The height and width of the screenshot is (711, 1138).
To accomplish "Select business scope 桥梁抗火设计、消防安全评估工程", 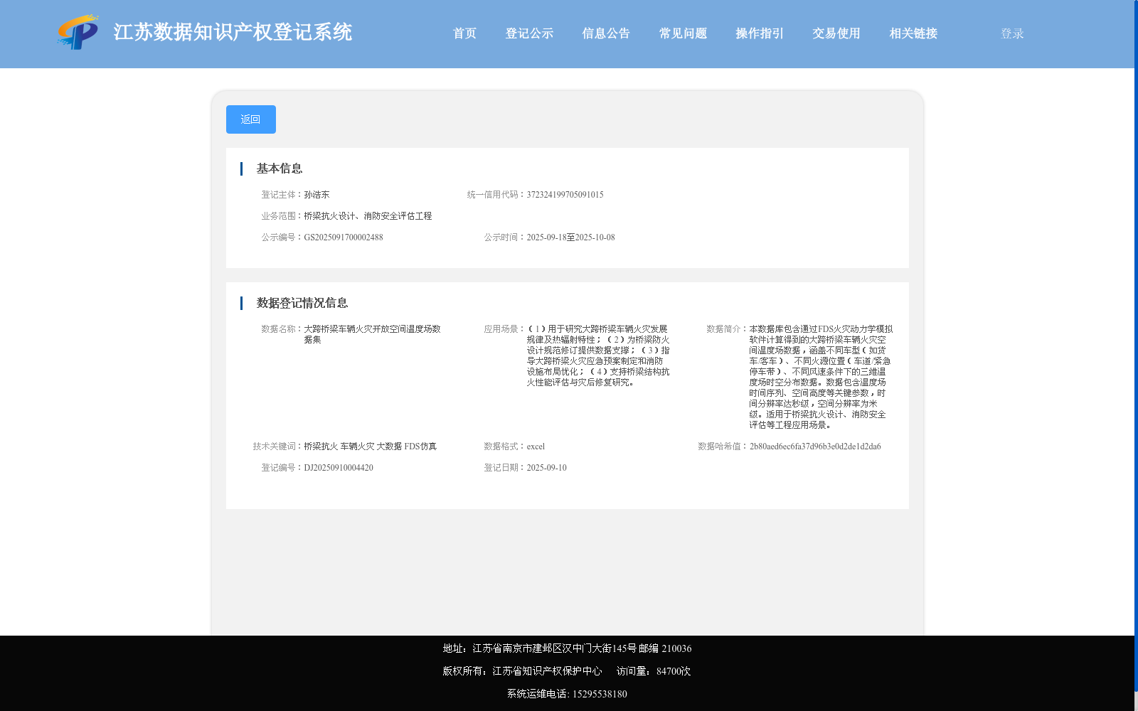I will 368,216.
